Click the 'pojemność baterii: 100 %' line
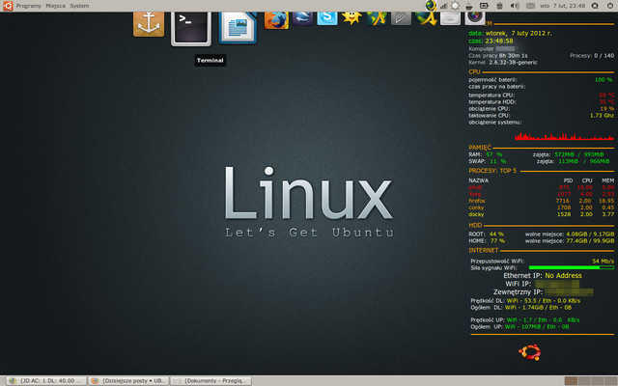This screenshot has height=386, width=618. [541, 79]
